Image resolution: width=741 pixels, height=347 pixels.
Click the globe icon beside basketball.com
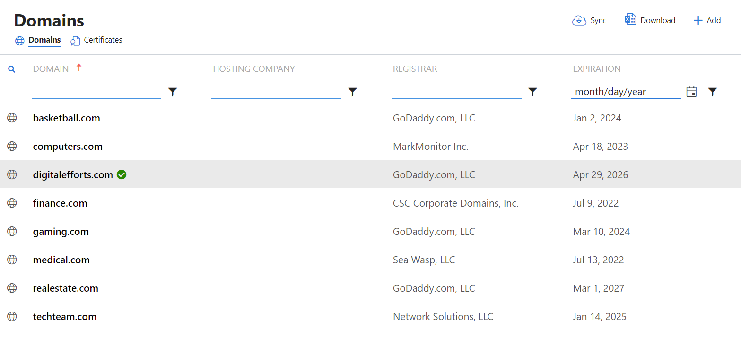click(x=12, y=118)
